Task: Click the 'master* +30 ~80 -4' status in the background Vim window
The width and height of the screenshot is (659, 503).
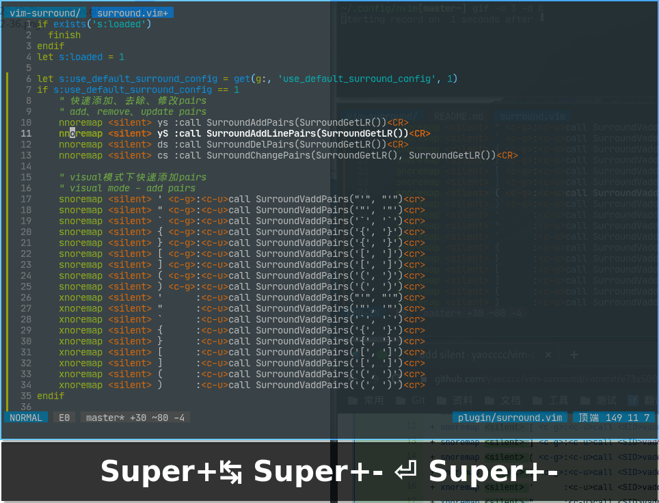Action: pos(474,313)
